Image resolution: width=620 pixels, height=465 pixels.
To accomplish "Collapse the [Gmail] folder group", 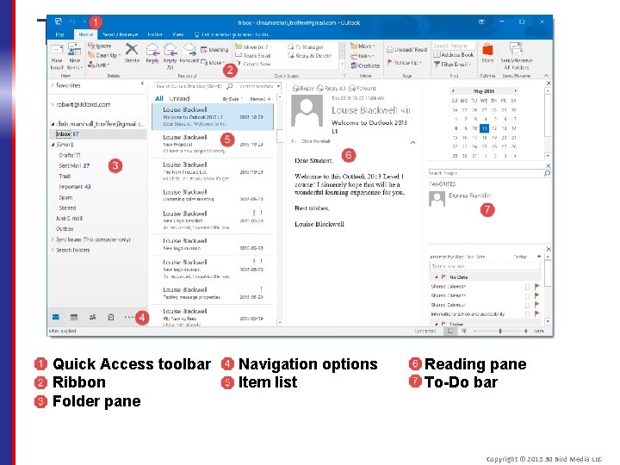I will pyautogui.click(x=53, y=145).
